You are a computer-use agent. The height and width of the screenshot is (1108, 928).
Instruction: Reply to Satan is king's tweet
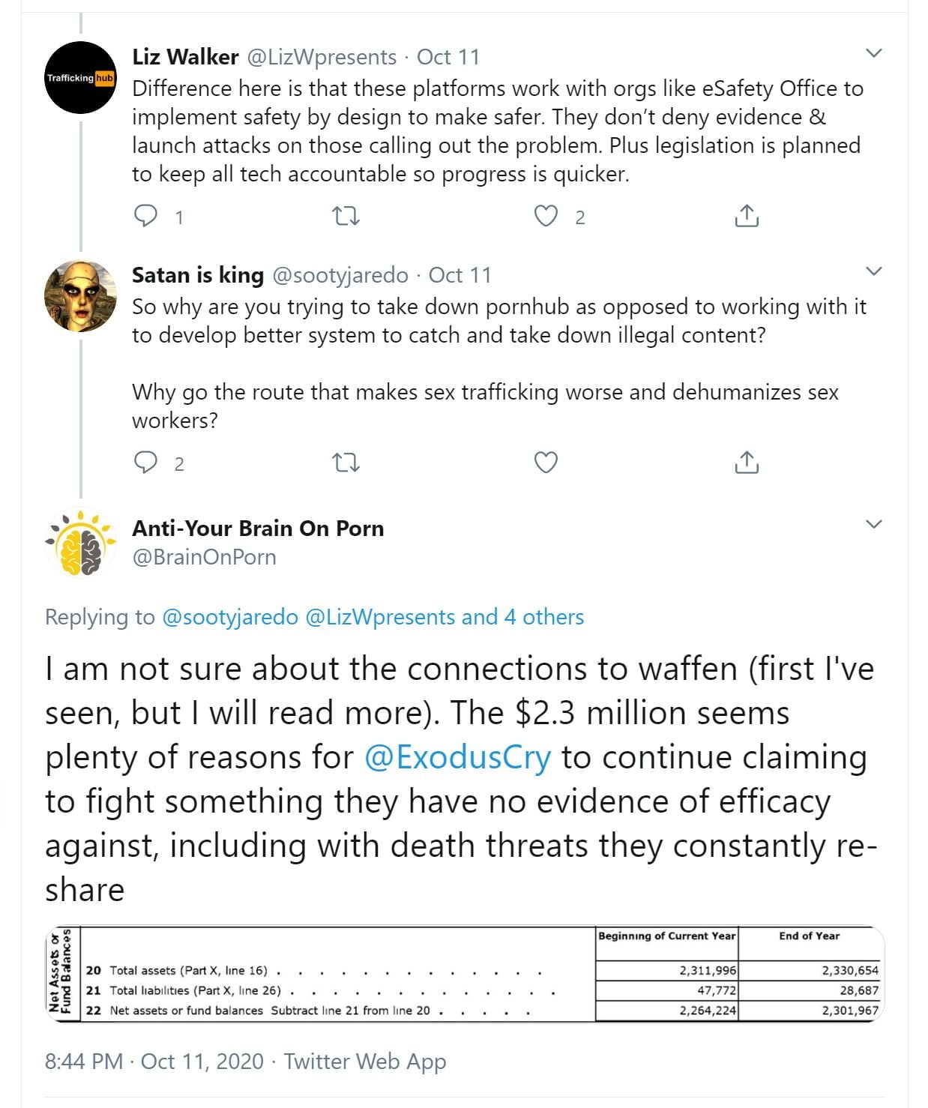click(x=145, y=463)
